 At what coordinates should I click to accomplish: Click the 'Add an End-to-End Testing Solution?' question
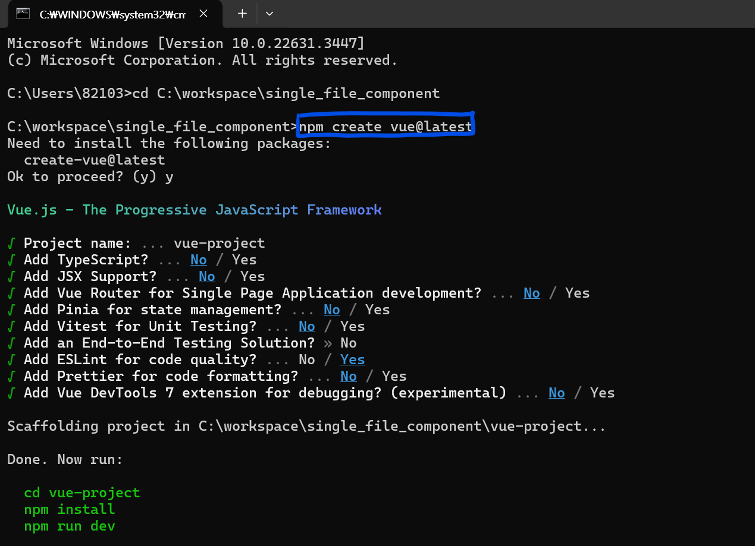click(x=170, y=343)
